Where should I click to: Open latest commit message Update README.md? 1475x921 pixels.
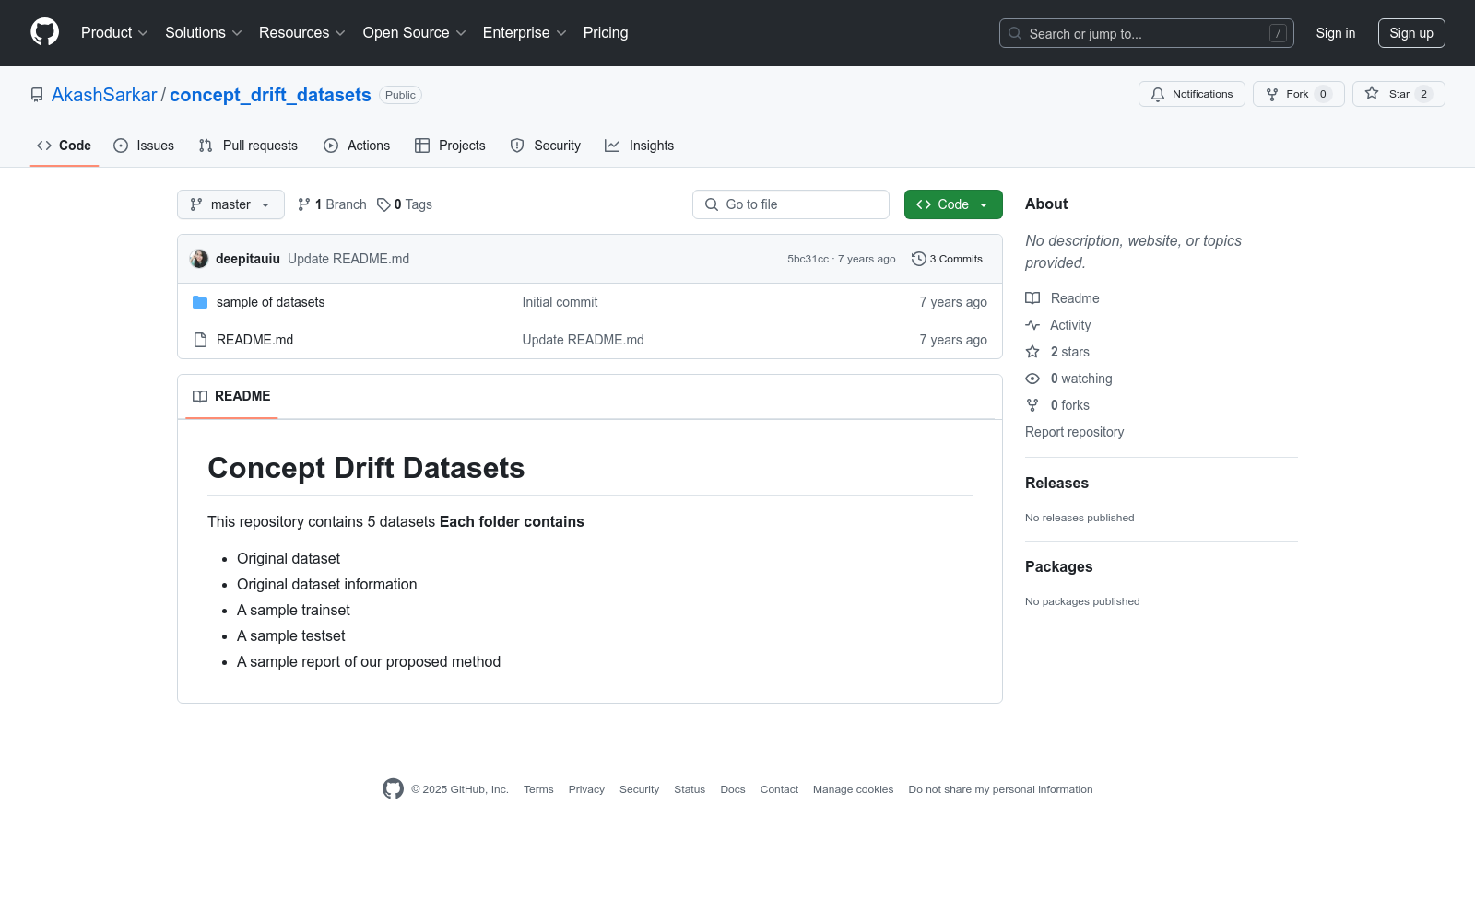point(348,259)
